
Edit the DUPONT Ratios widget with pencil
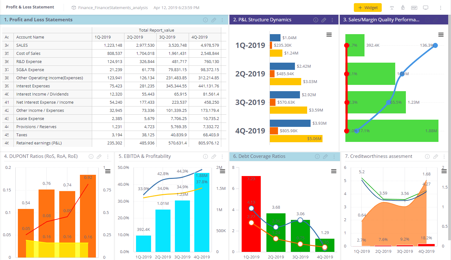99,156
